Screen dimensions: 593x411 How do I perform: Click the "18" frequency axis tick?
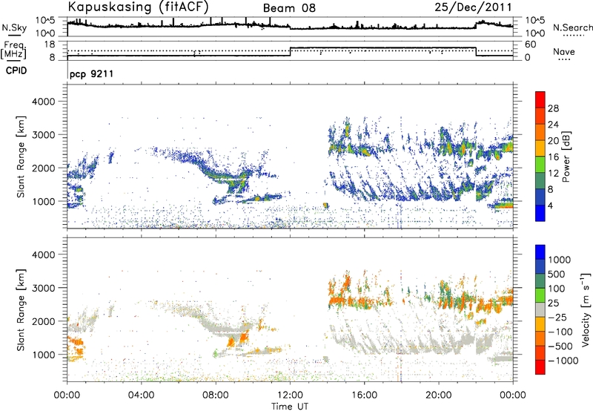[50, 45]
